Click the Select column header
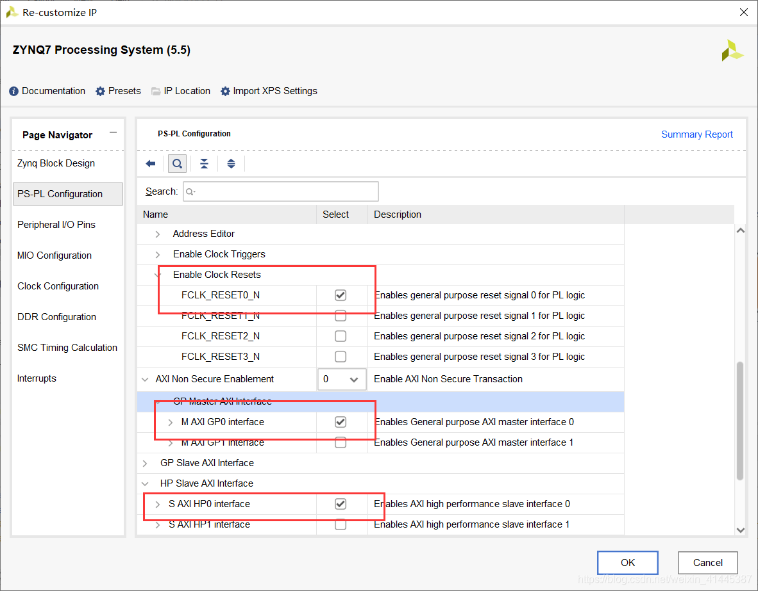The height and width of the screenshot is (591, 758). [342, 215]
